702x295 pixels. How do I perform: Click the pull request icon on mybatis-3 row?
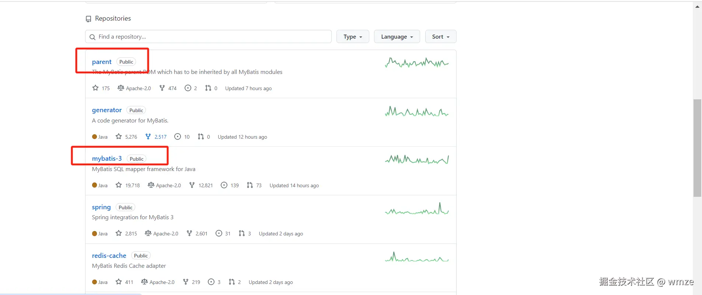coord(250,185)
